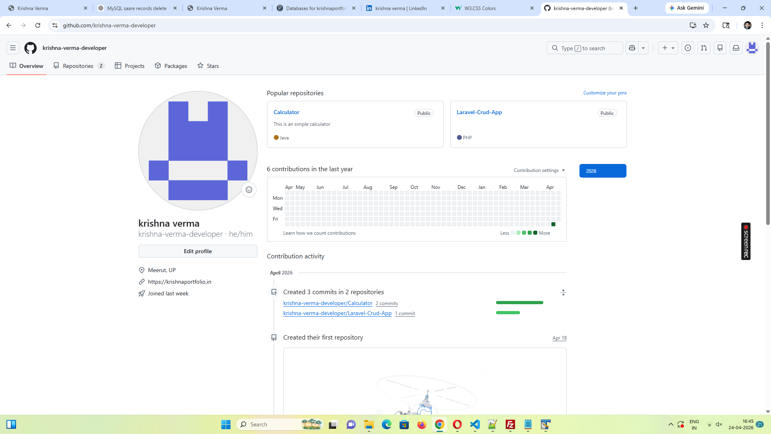Screen dimensions: 771x434
Task: Expand the Create new plus dropdown
Action: (668, 48)
